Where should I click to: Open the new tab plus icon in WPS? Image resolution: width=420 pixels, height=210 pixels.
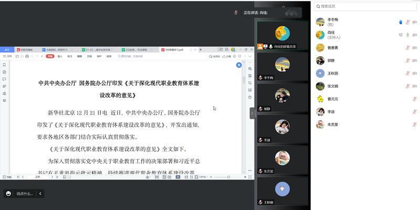click(x=201, y=49)
